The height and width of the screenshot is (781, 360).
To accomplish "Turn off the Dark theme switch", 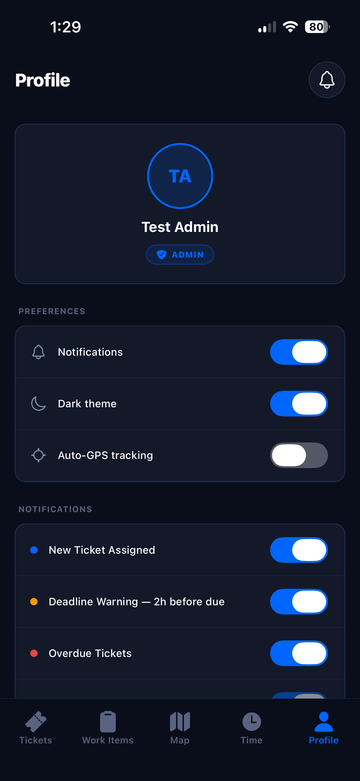I will [299, 404].
